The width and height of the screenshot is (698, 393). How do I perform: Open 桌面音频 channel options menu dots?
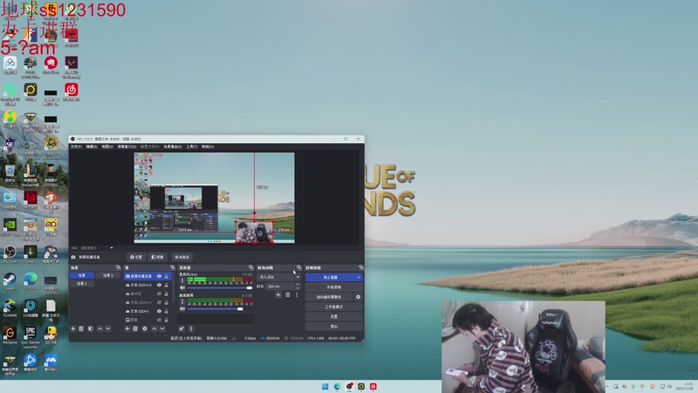[182, 301]
